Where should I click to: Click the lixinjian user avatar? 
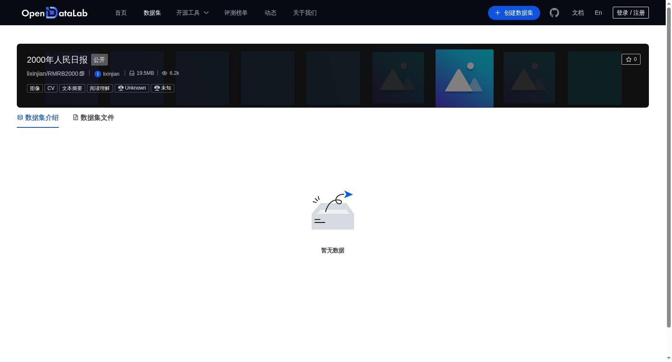pos(98,74)
